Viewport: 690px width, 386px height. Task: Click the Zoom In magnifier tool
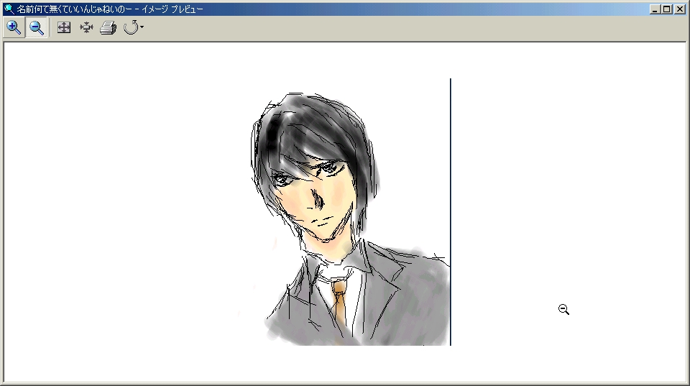[x=14, y=28]
